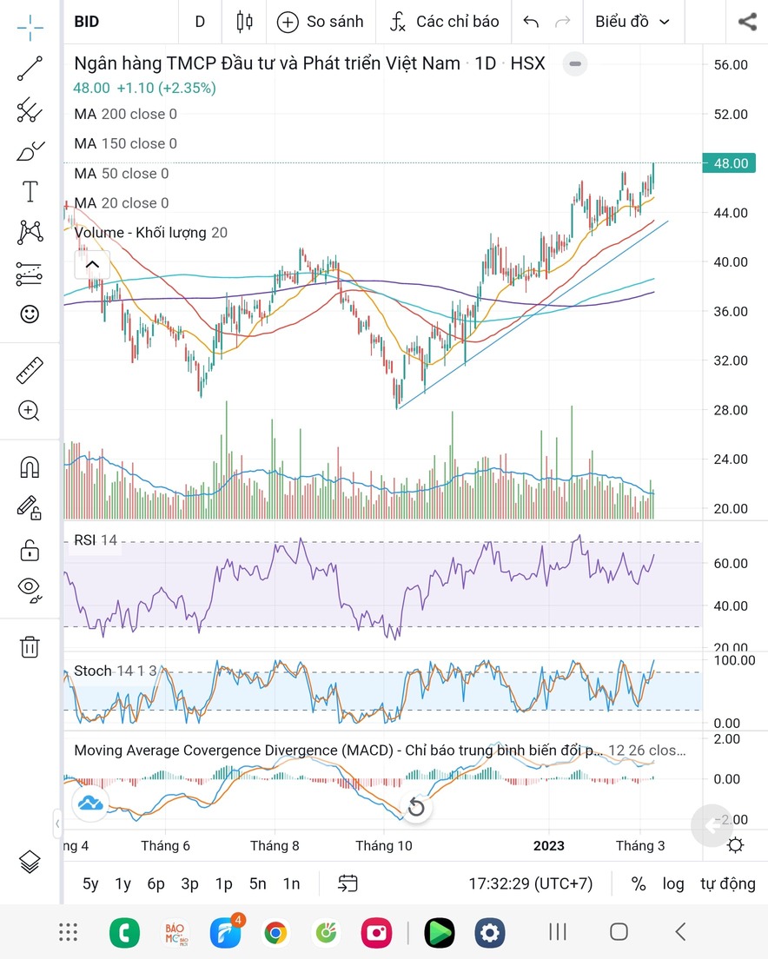Select MA 50 close indicator label
Screen dimensions: 768x959
click(x=121, y=173)
